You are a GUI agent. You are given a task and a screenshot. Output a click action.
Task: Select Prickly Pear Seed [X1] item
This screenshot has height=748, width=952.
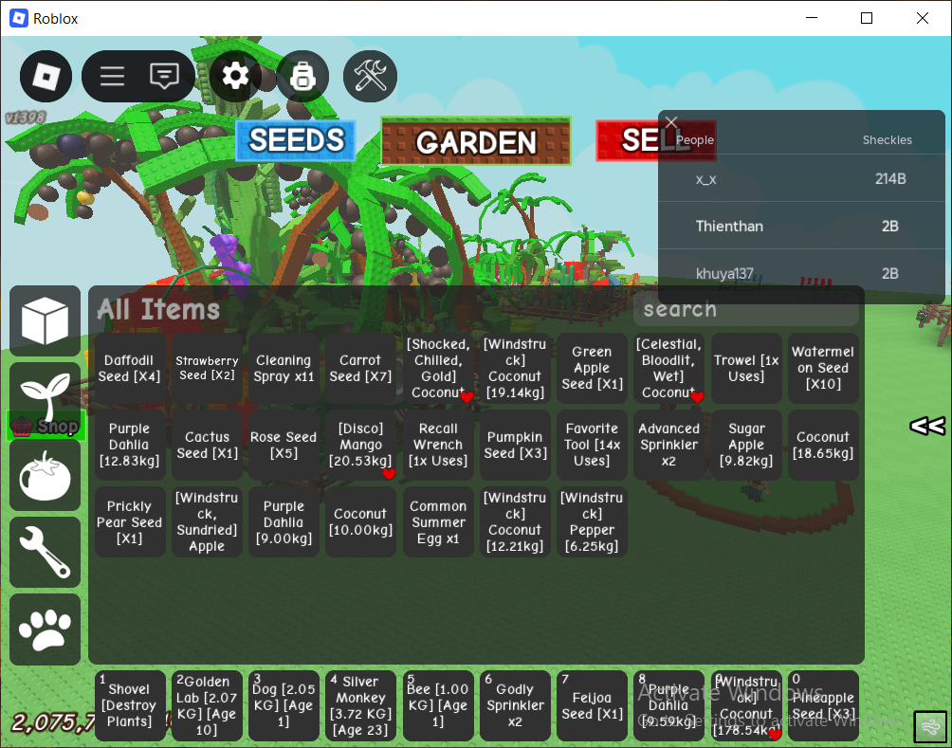130,522
